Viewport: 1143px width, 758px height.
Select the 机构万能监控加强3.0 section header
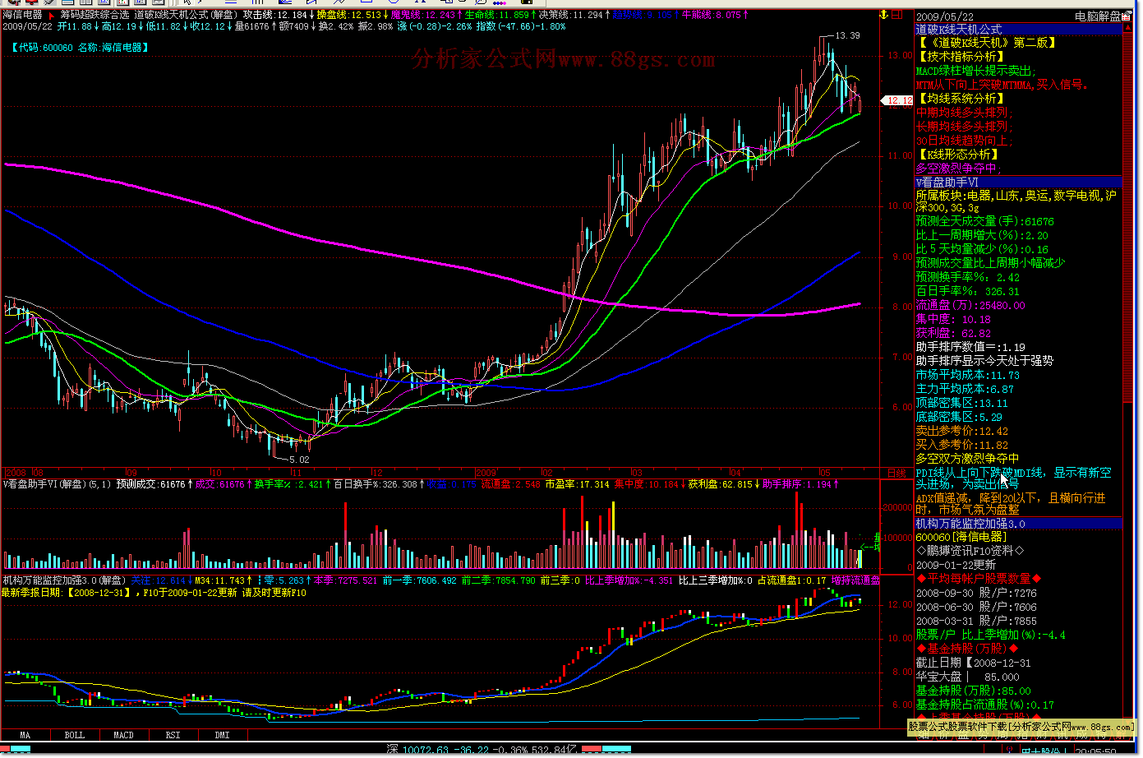(x=1018, y=524)
